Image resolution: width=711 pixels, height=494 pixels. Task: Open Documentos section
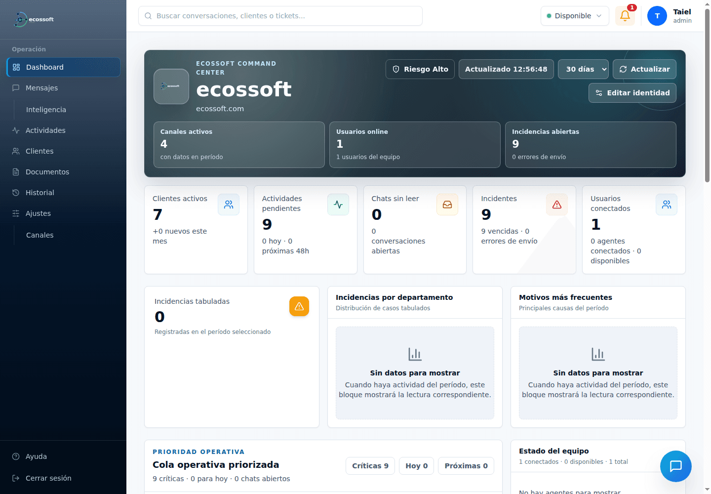pos(63,172)
